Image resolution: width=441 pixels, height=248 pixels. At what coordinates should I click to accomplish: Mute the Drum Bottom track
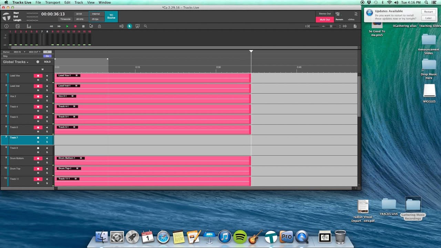point(38,163)
